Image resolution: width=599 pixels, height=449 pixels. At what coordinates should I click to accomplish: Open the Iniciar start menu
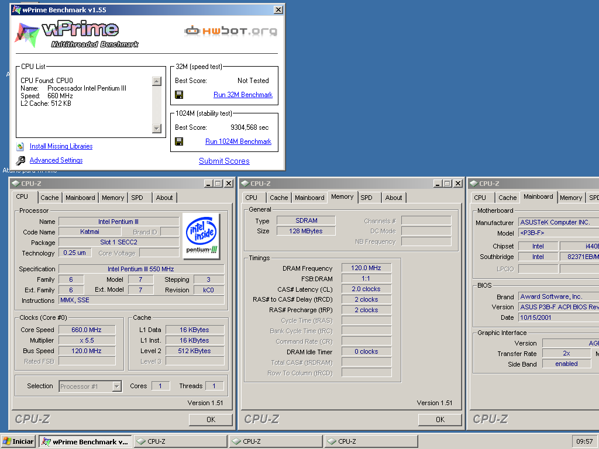coord(18,442)
